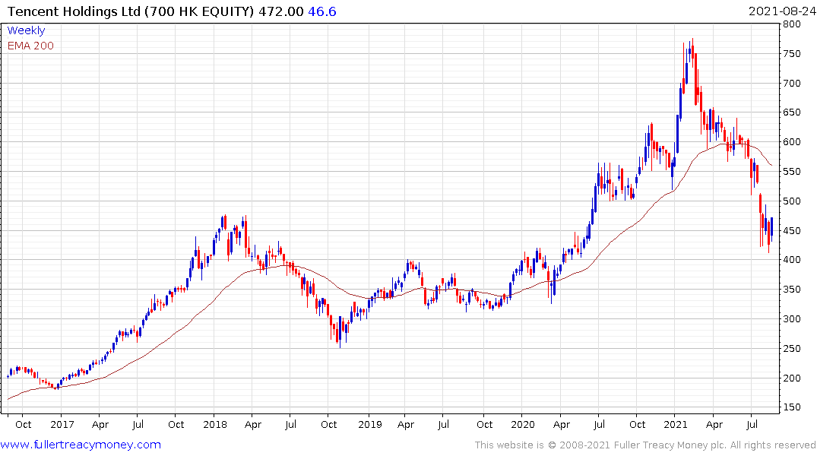Click the 350 price axis label
The image size is (817, 456).
791,290
